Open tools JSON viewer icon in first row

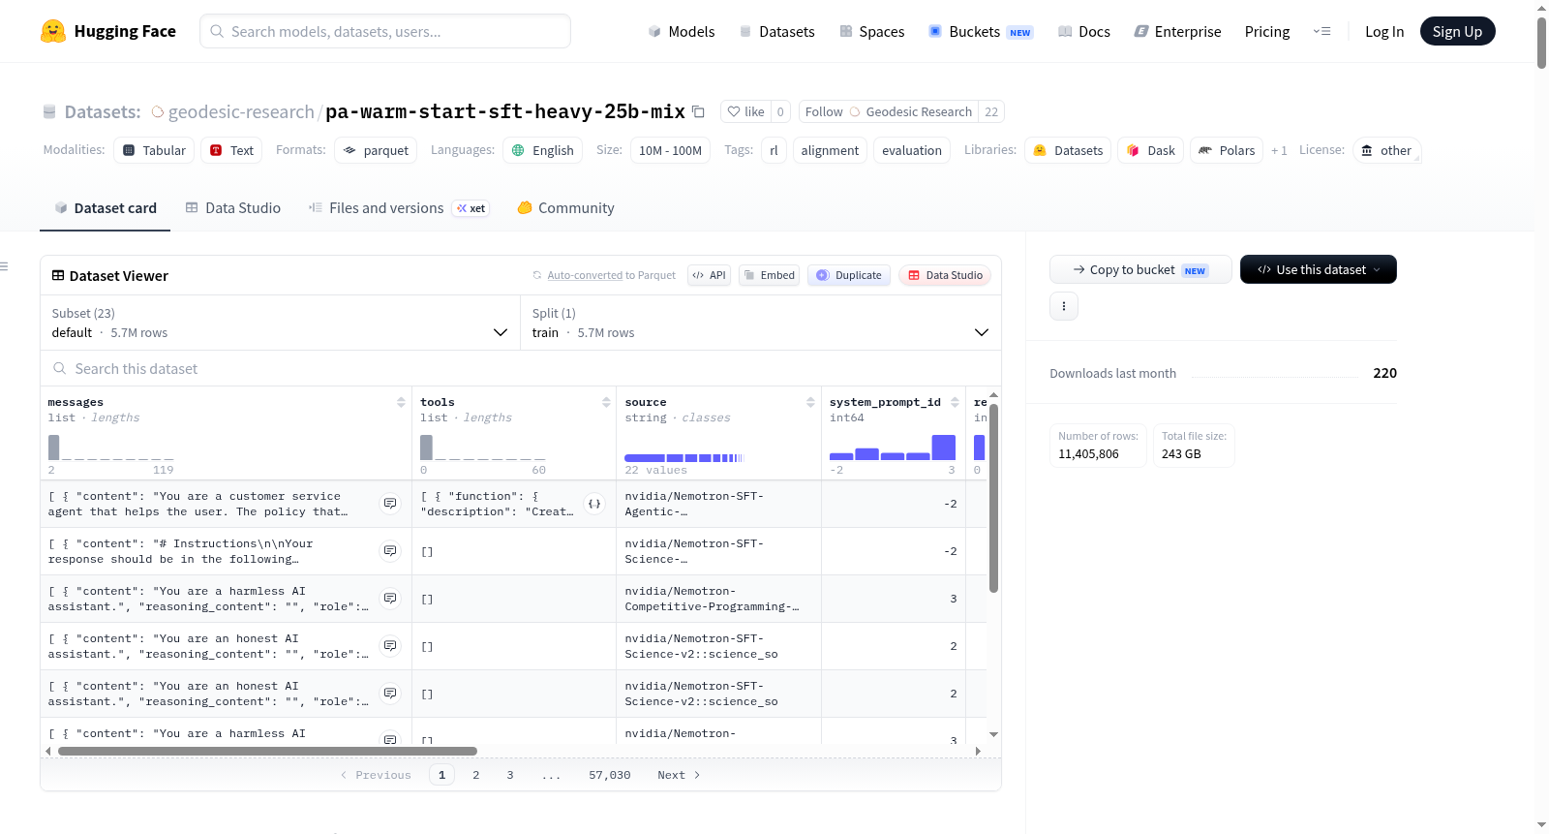594,504
